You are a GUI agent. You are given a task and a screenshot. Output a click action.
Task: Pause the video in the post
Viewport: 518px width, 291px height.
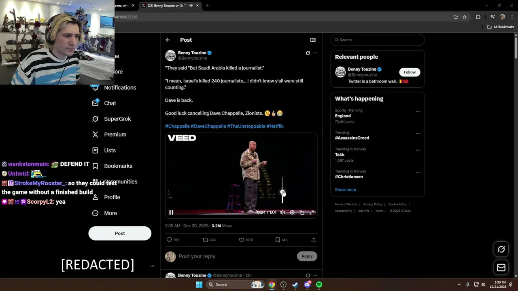click(171, 212)
